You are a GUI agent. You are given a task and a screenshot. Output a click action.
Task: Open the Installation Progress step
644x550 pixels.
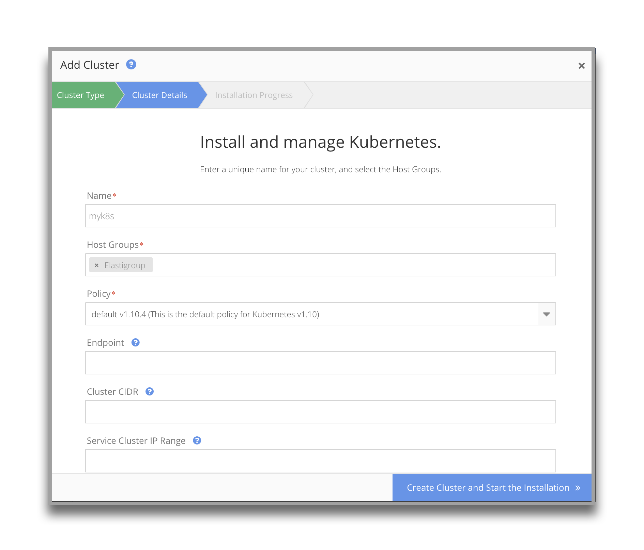[254, 95]
